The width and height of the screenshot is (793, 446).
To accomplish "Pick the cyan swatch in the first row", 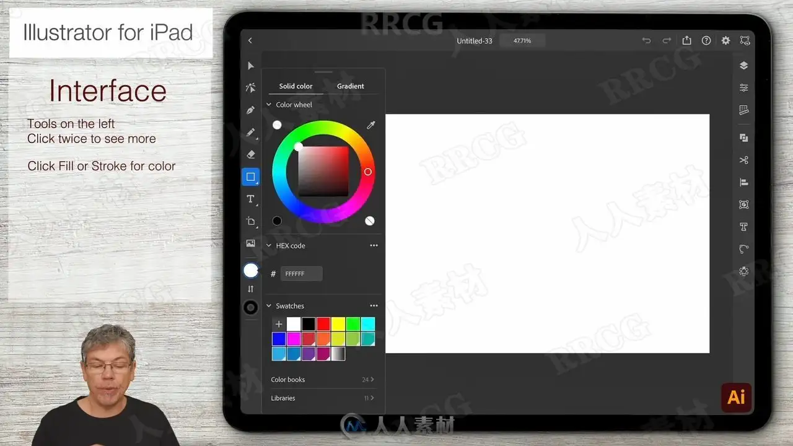I will [x=368, y=324].
